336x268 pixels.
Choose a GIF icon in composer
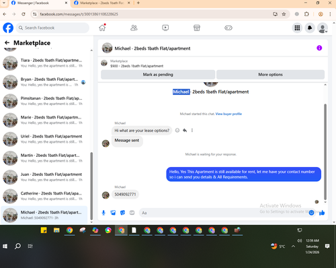coord(132,213)
